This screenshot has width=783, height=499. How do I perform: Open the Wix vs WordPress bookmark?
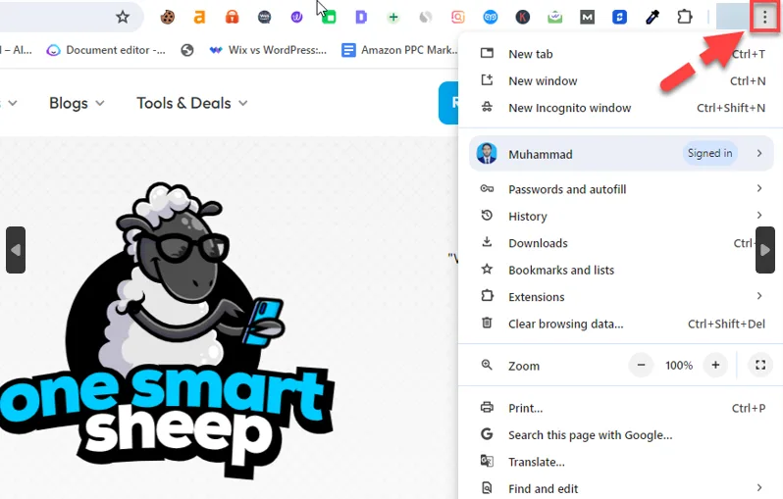click(x=268, y=50)
